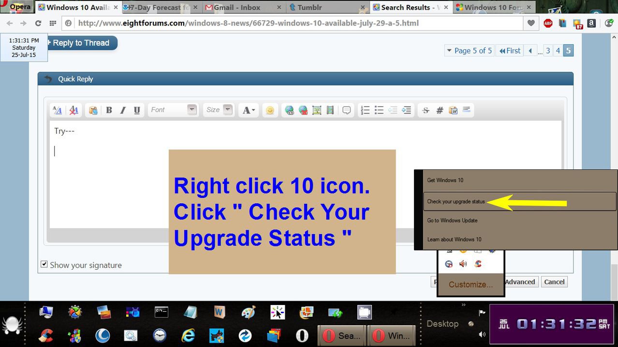This screenshot has height=347, width=618.
Task: Switch to the Search Results tab
Action: [x=410, y=7]
